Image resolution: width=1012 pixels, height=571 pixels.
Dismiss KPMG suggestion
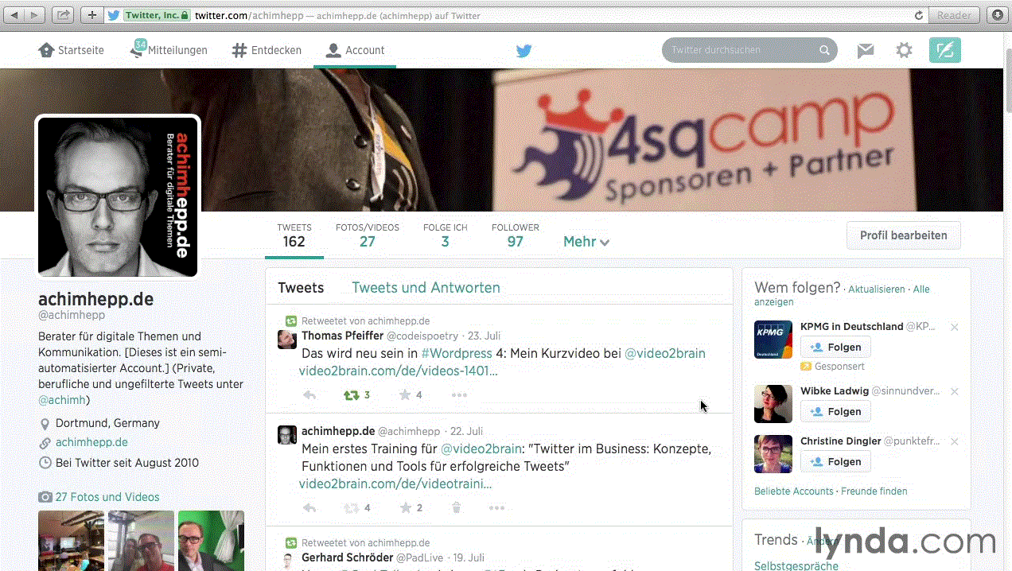coord(955,328)
